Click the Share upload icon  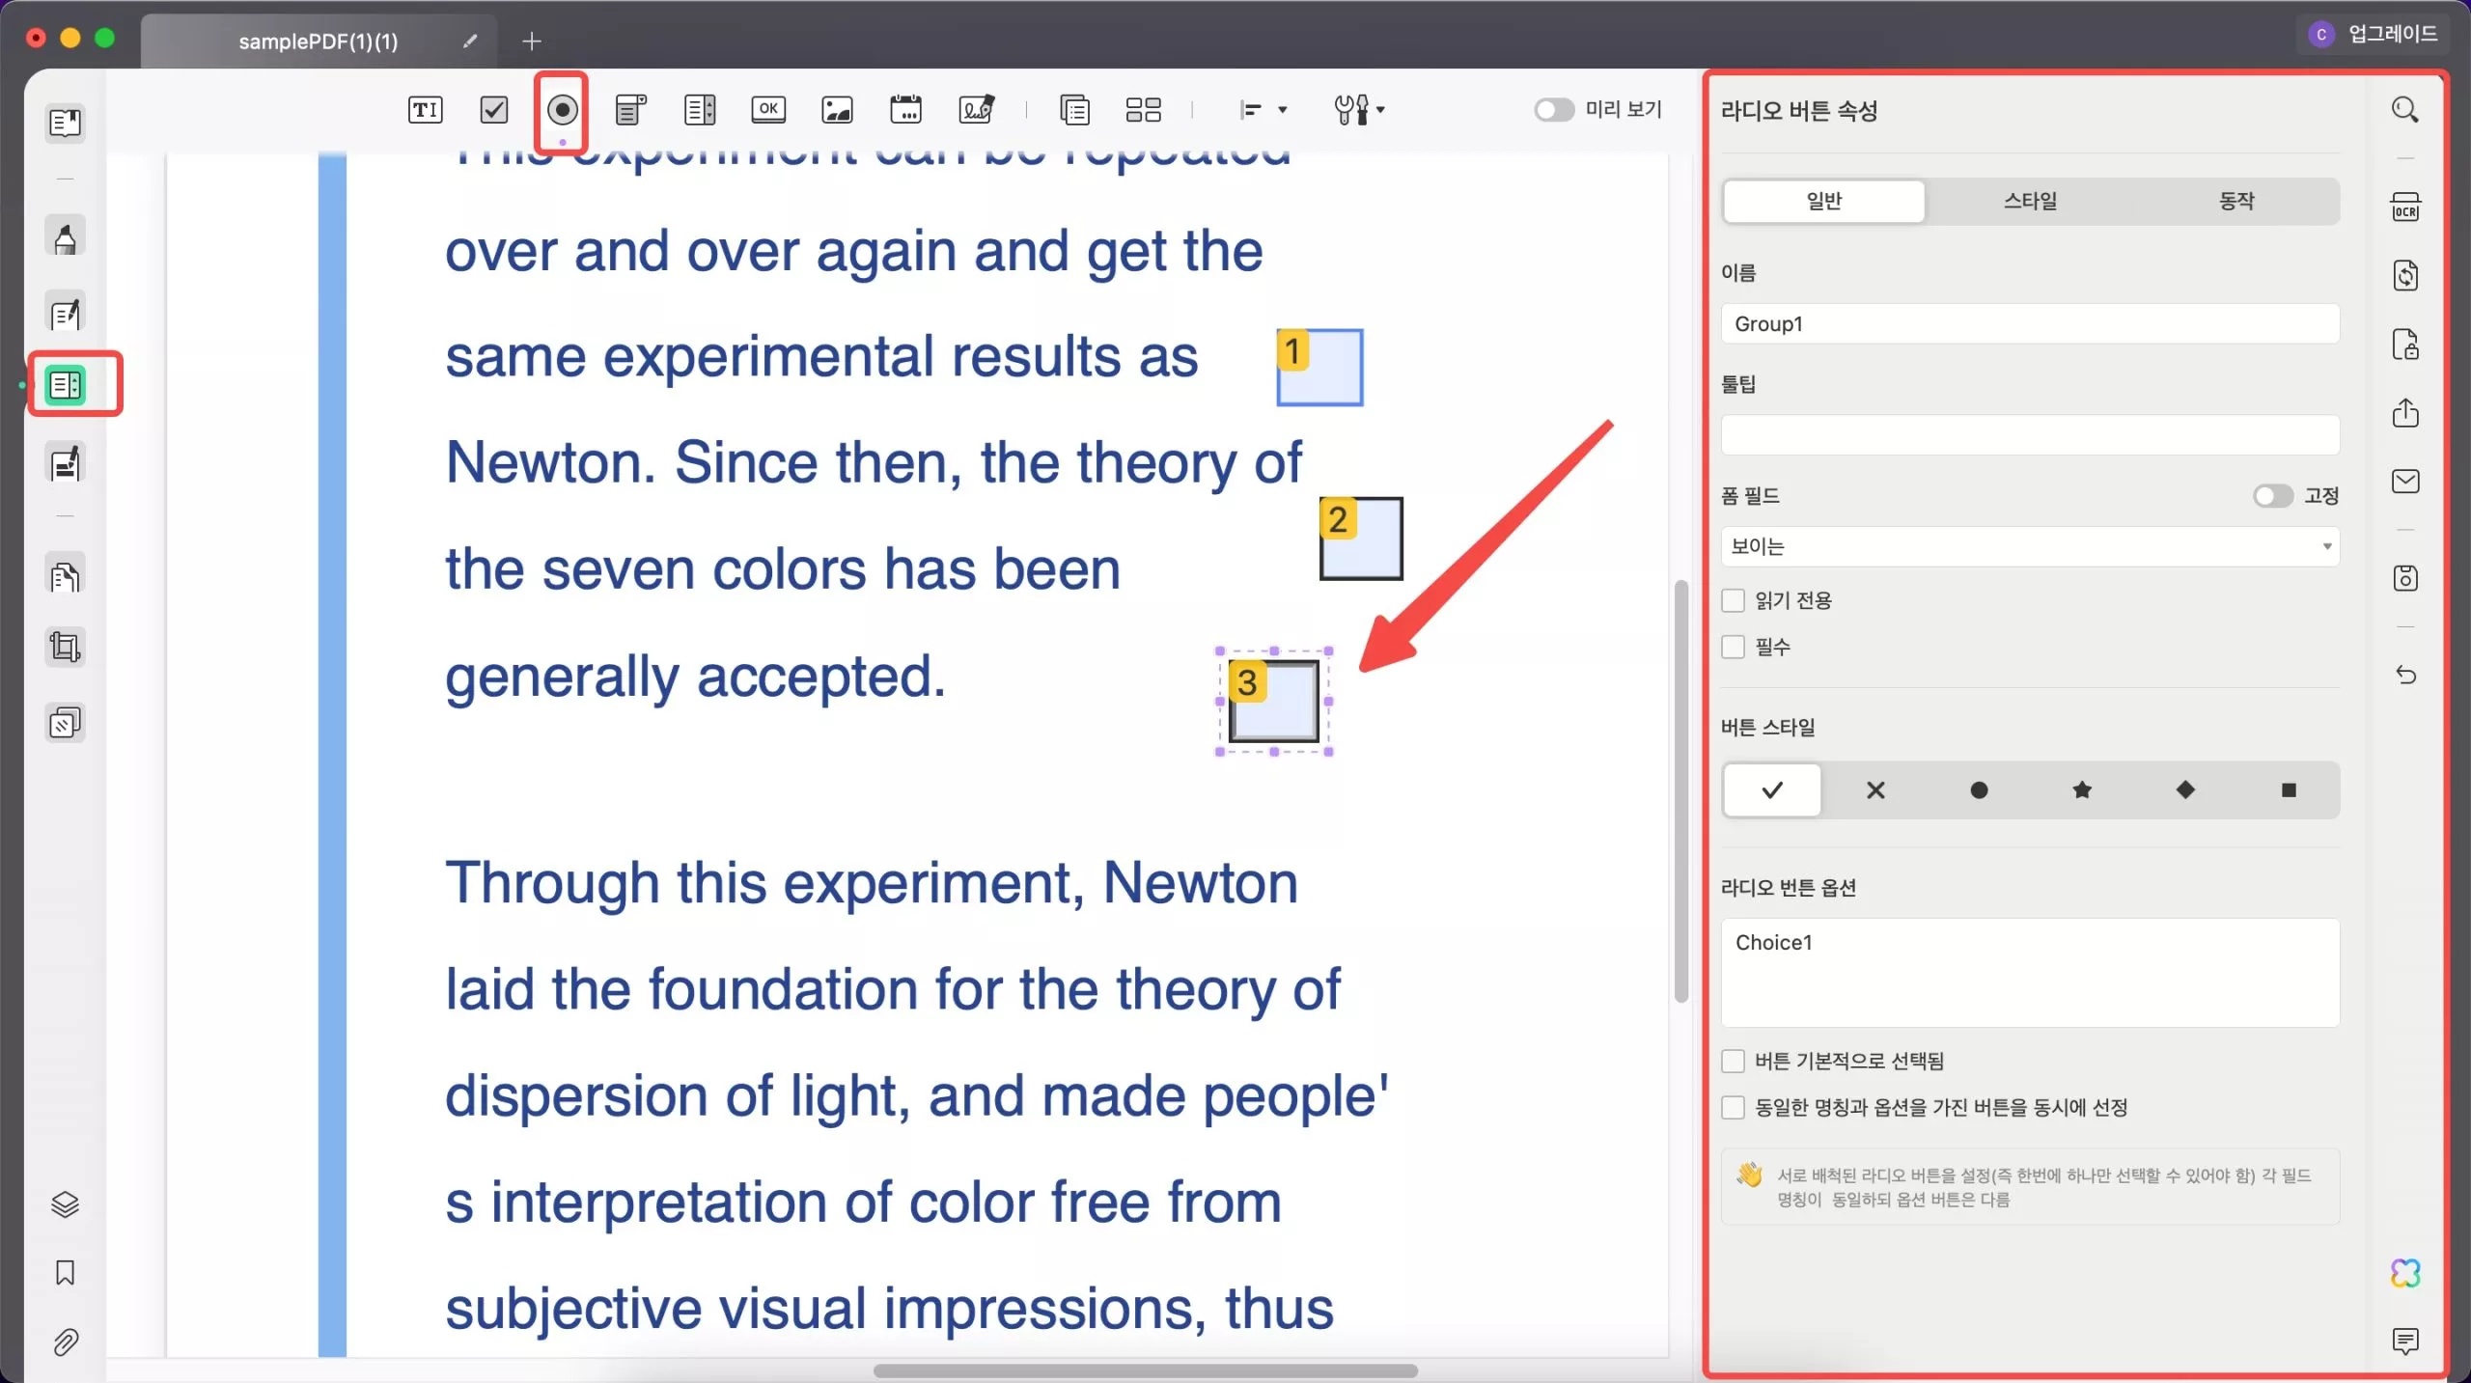coord(2405,413)
